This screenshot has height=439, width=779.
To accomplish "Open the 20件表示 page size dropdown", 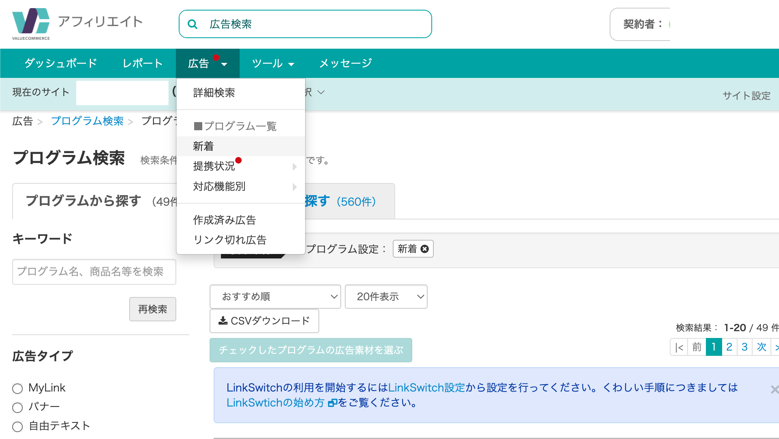I will (x=386, y=297).
